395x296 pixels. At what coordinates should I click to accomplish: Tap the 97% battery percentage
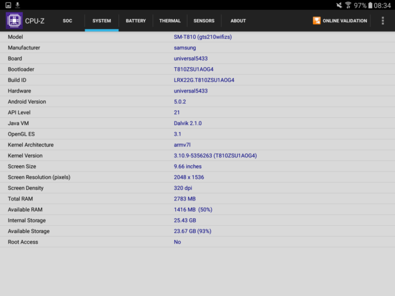tap(360, 6)
